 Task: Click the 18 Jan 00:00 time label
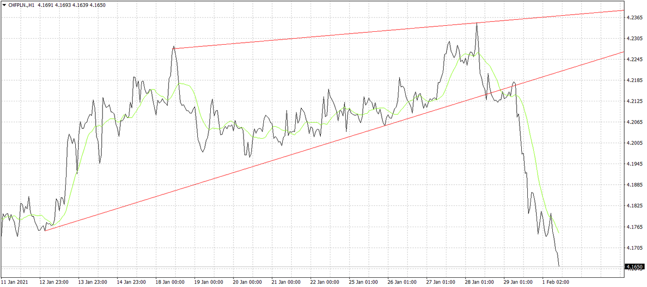(171, 282)
